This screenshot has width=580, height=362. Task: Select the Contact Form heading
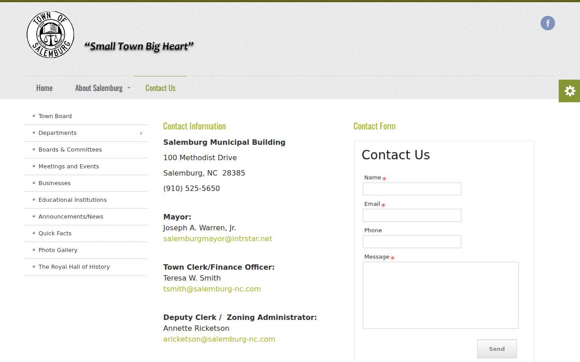(x=374, y=126)
